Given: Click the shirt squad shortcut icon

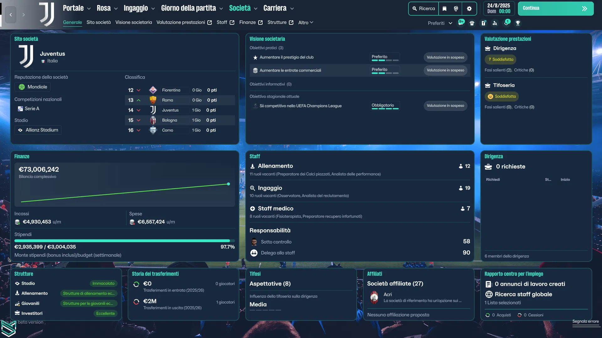Looking at the screenshot, I should tap(472, 23).
